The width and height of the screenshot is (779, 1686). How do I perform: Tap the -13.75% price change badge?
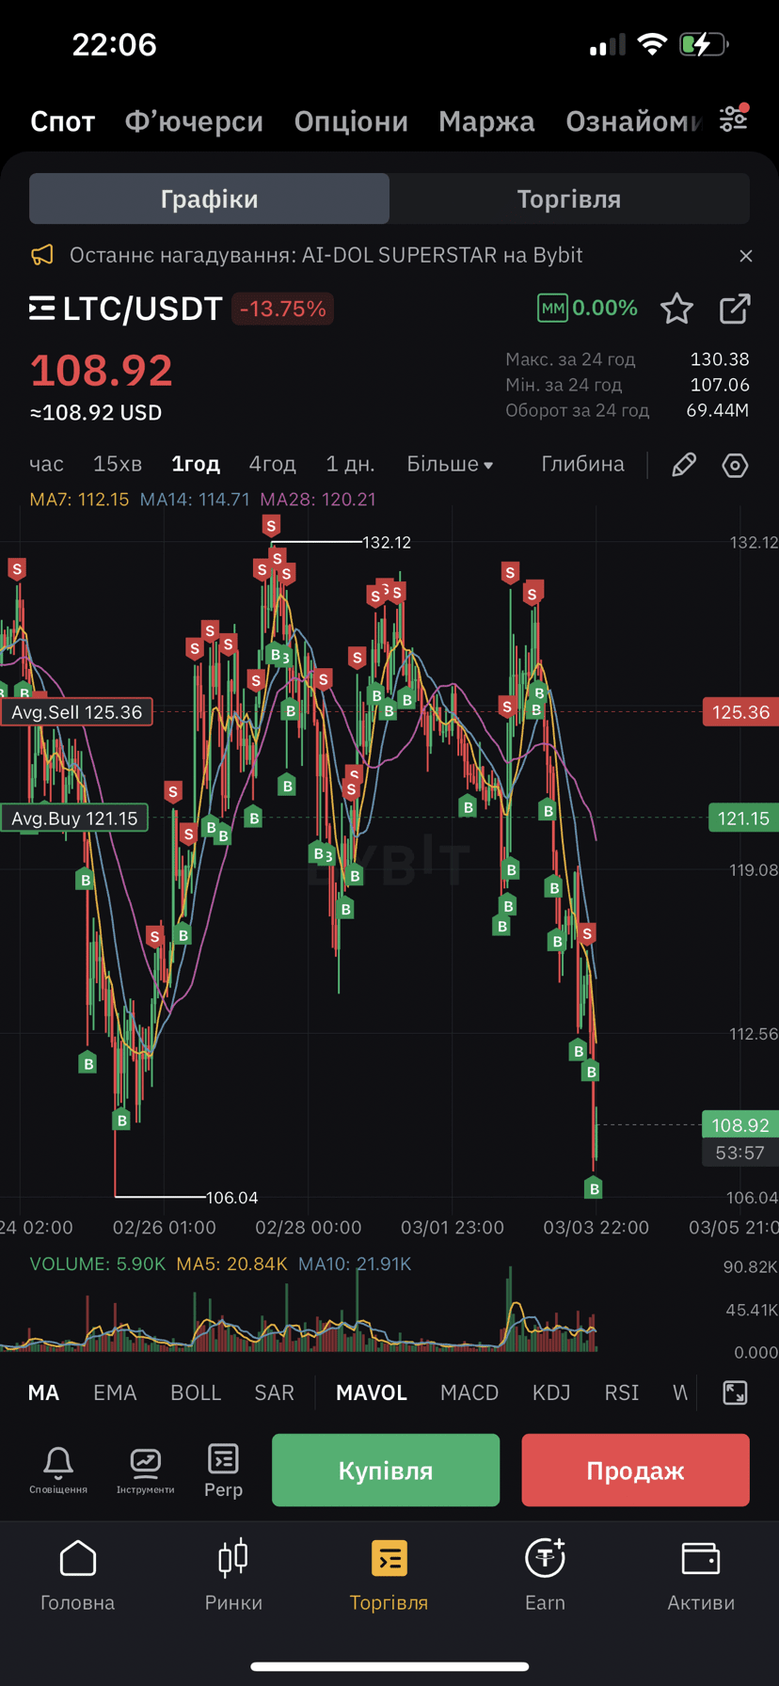click(282, 309)
